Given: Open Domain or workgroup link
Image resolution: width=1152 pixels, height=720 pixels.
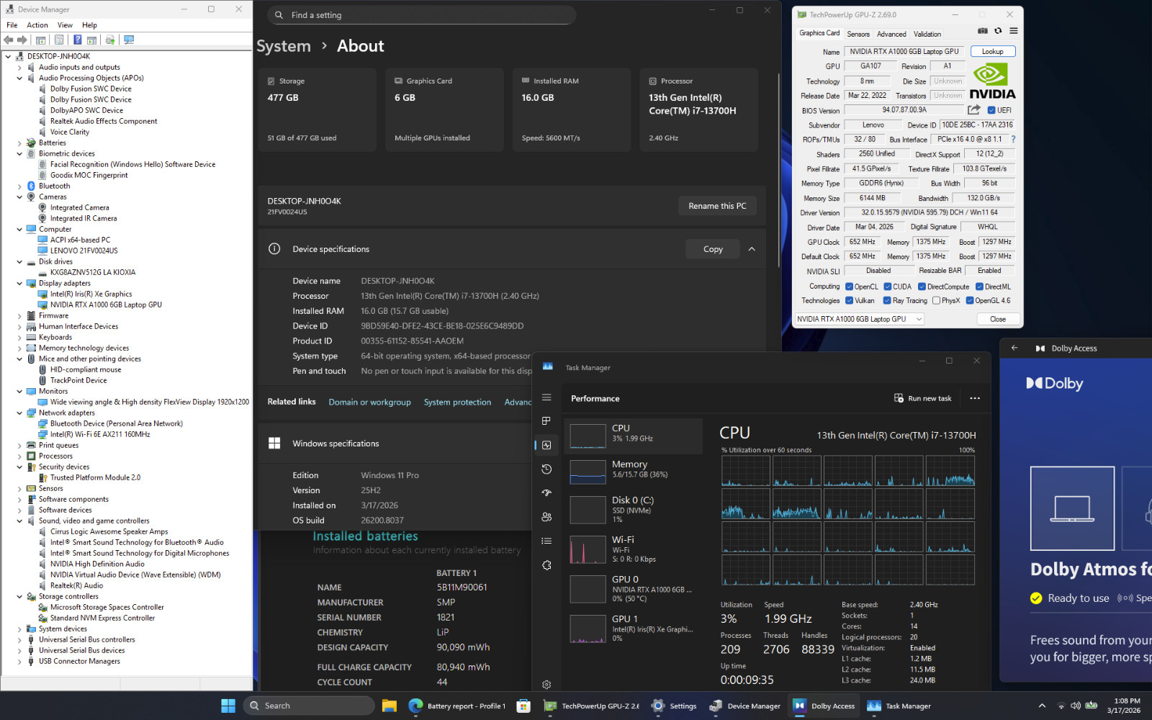Looking at the screenshot, I should [x=369, y=402].
